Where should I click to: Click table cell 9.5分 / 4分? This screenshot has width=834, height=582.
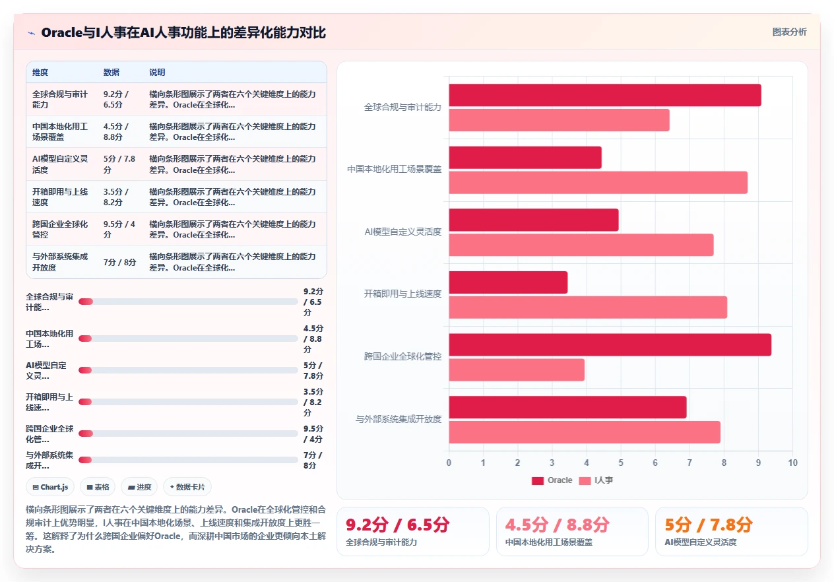[x=119, y=229]
